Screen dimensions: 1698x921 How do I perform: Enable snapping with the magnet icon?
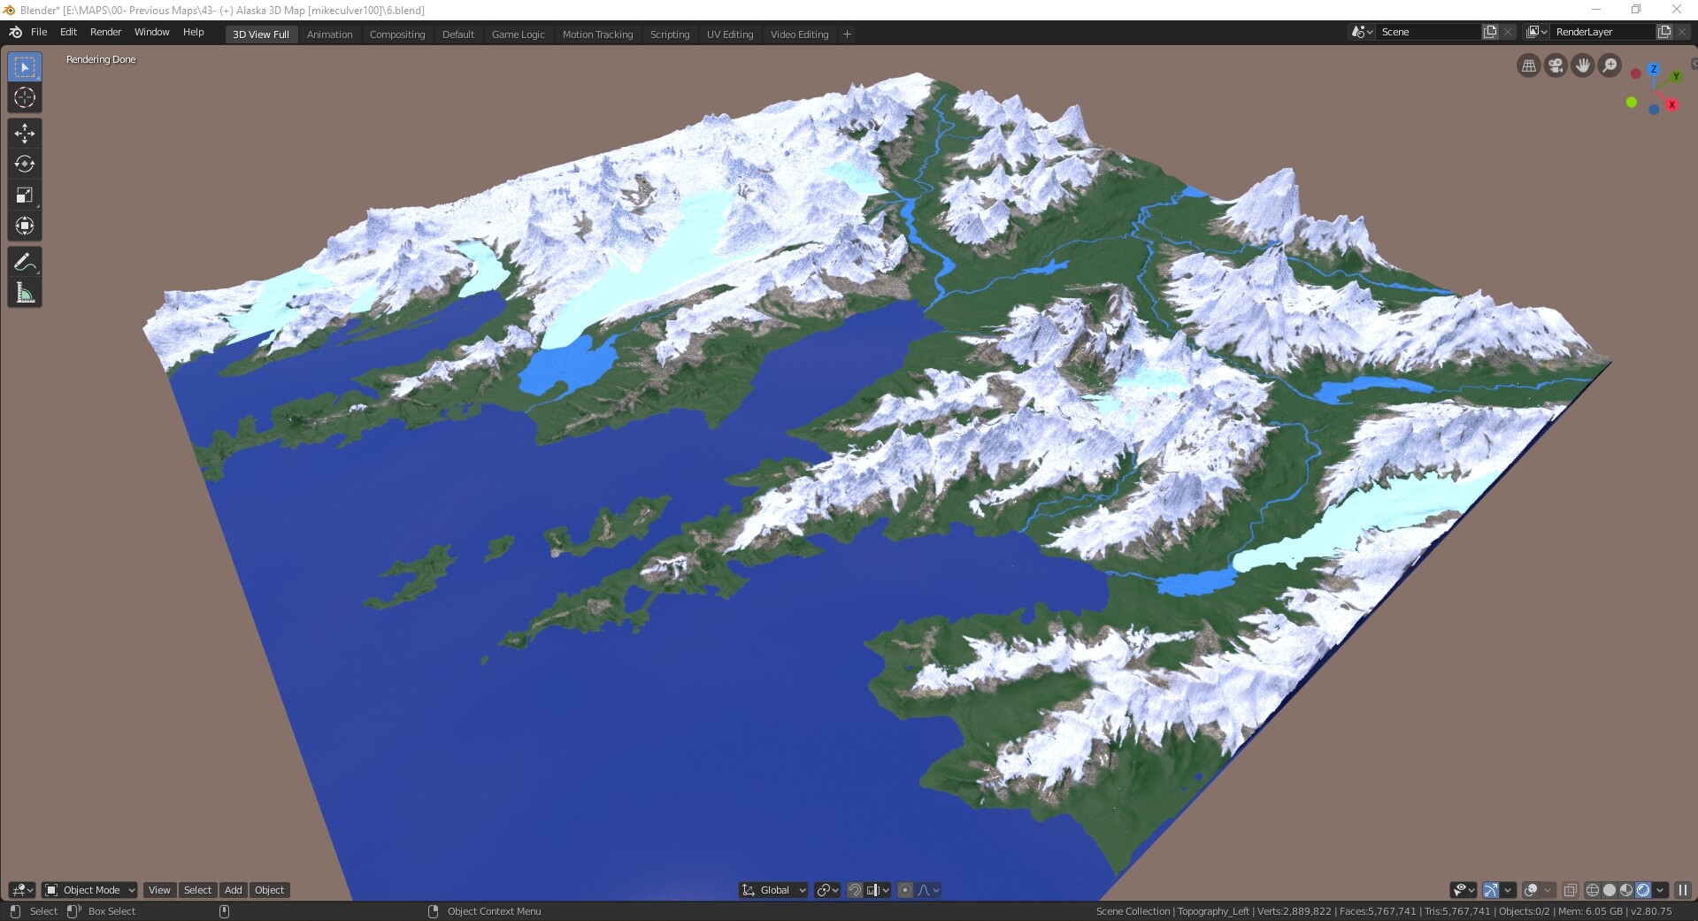tap(855, 890)
